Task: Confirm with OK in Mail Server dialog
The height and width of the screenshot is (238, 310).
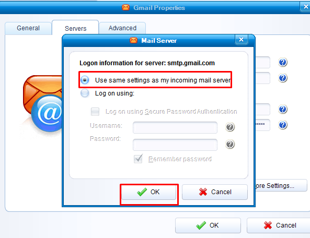Action: [x=148, y=192]
